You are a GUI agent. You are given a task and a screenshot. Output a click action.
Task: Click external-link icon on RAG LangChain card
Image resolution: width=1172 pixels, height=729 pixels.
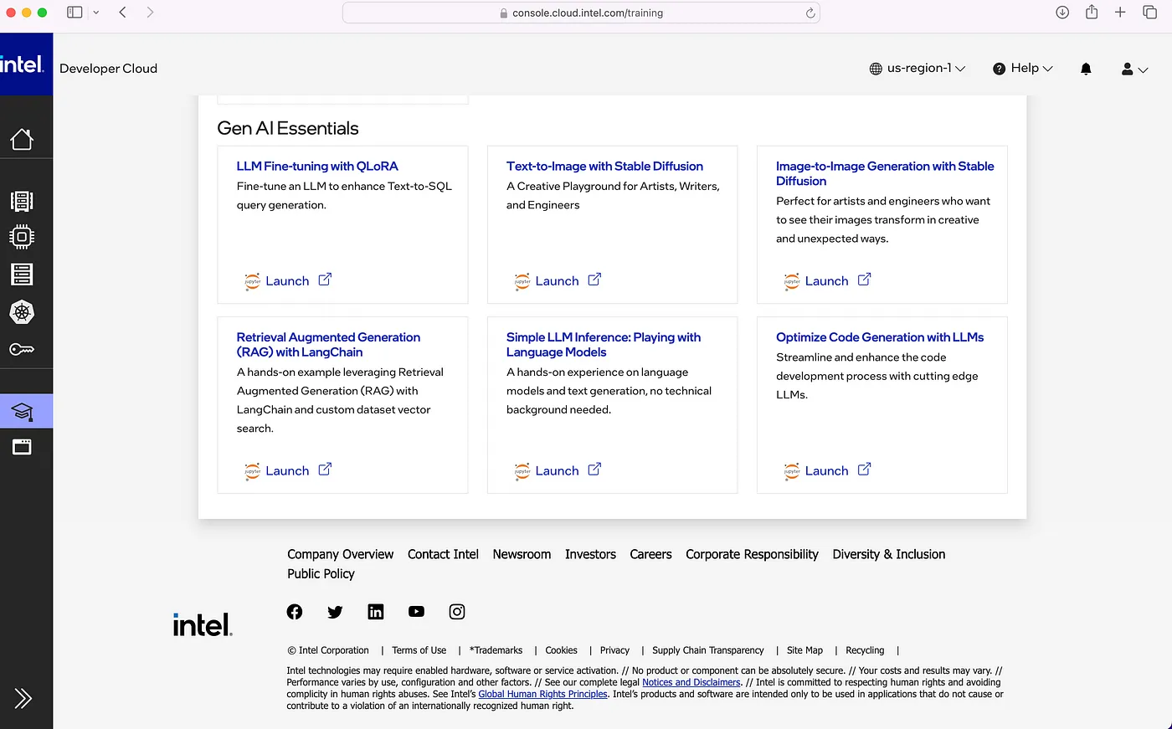[x=325, y=470]
